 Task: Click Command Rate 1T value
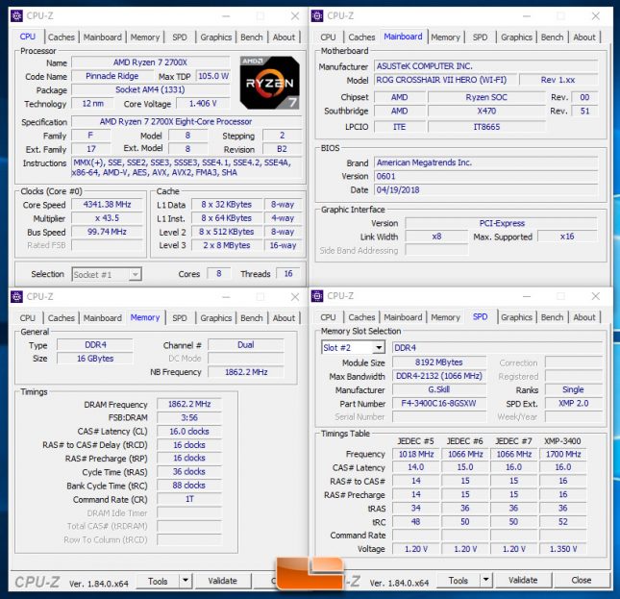point(189,499)
